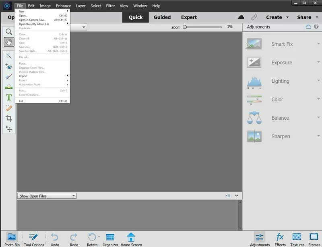Select the Type text tool

8,97
